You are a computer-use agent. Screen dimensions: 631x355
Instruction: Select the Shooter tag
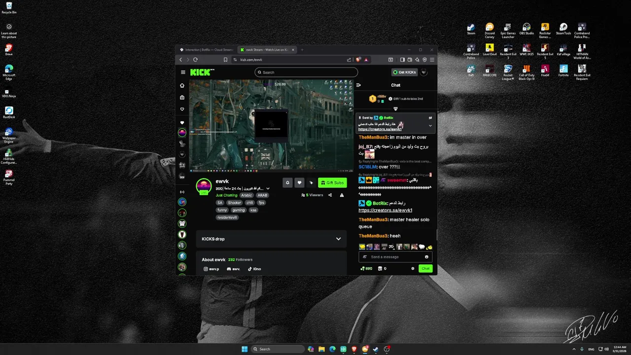[x=235, y=203]
